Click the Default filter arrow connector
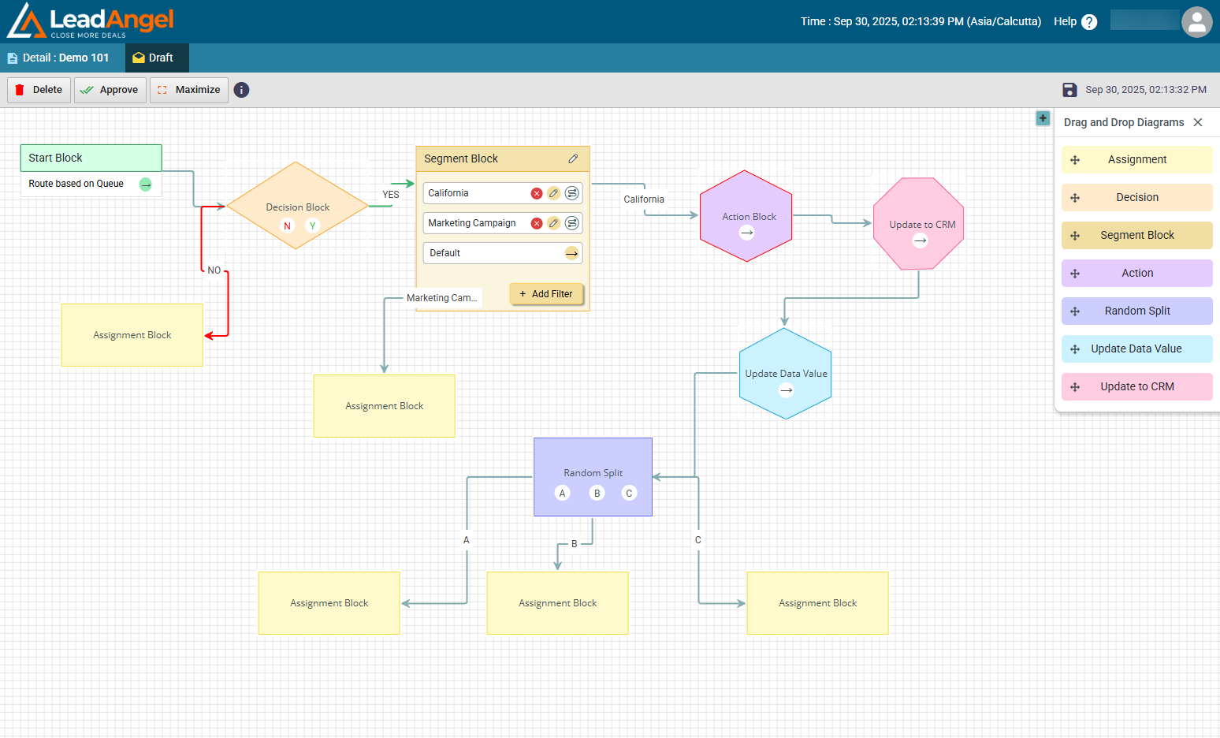1220x738 pixels. 572,253
